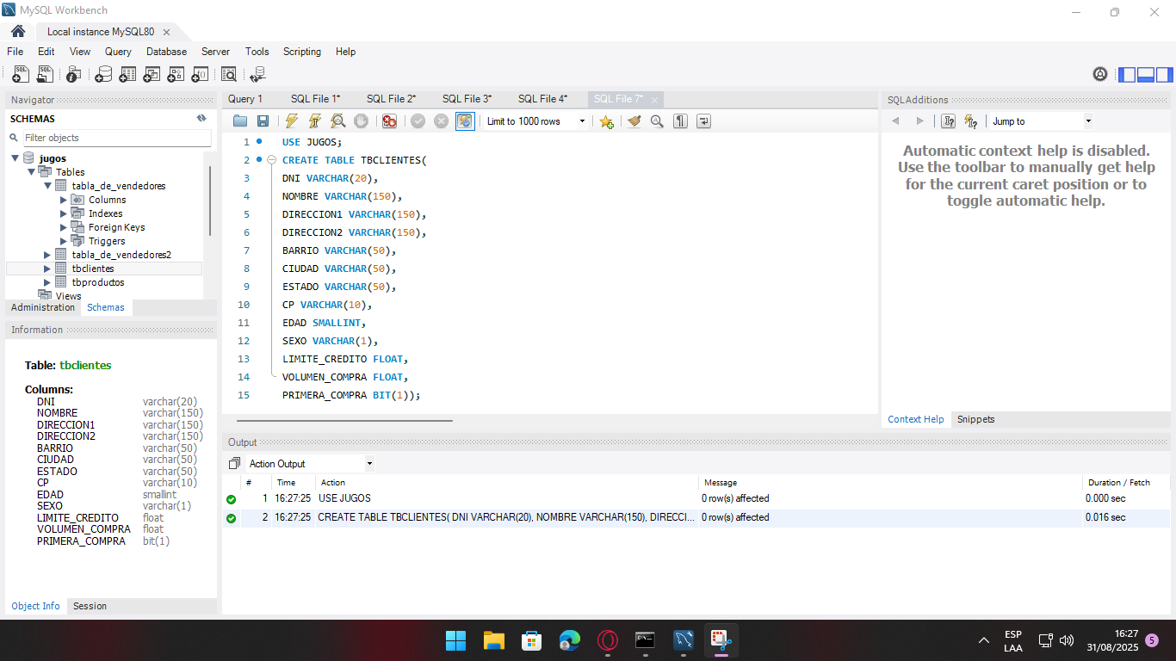
Task: Fold the CREATE TABLE code block
Action: 271,160
